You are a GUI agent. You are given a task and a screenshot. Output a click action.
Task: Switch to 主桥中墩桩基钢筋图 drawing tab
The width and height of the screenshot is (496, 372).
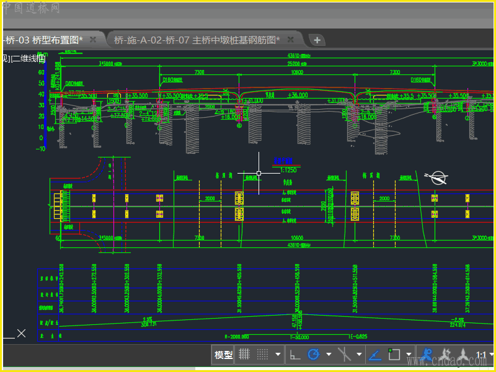point(197,40)
